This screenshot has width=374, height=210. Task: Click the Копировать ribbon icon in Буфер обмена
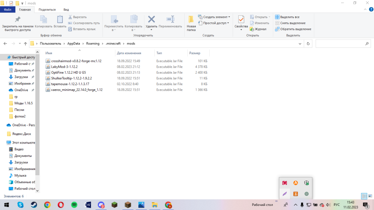pyautogui.click(x=43, y=22)
